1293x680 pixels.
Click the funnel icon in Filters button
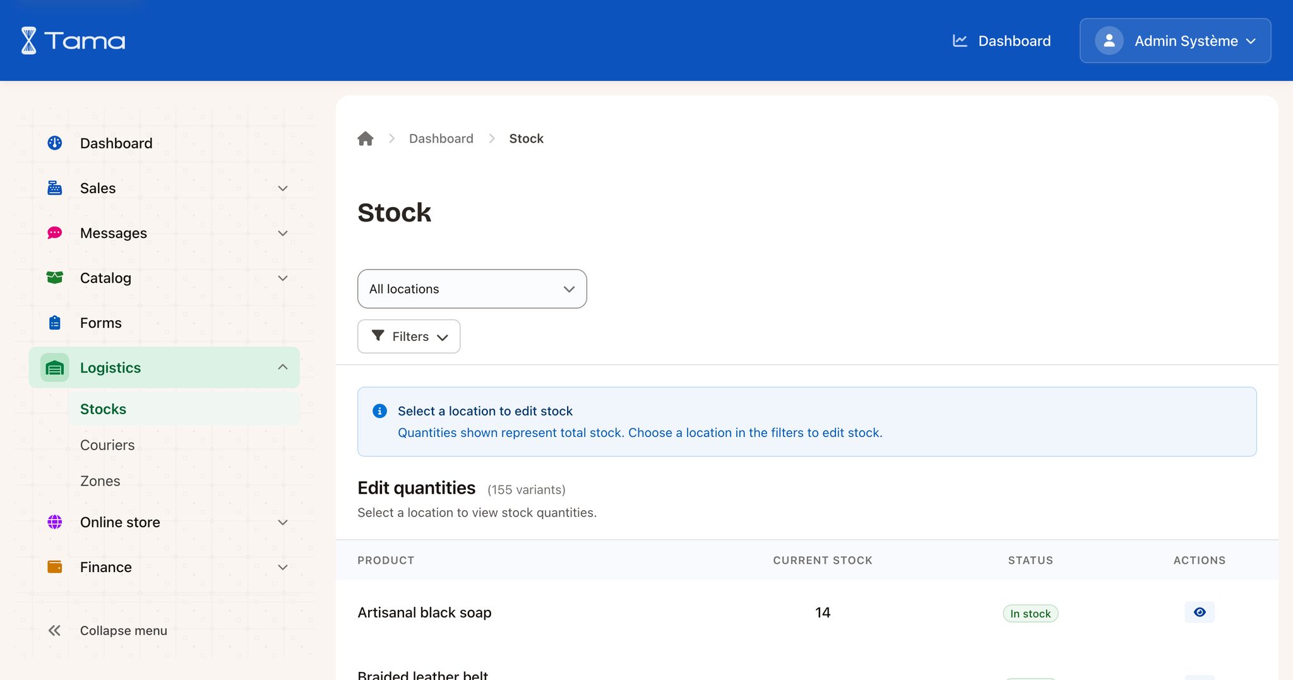[378, 335]
